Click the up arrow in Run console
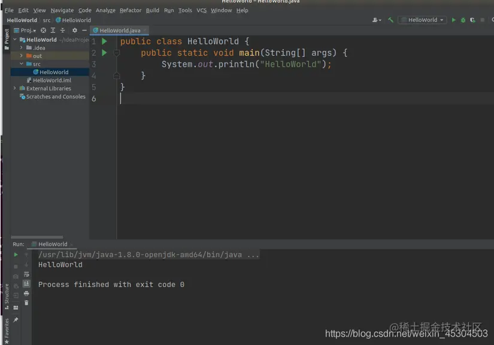 pos(26,255)
